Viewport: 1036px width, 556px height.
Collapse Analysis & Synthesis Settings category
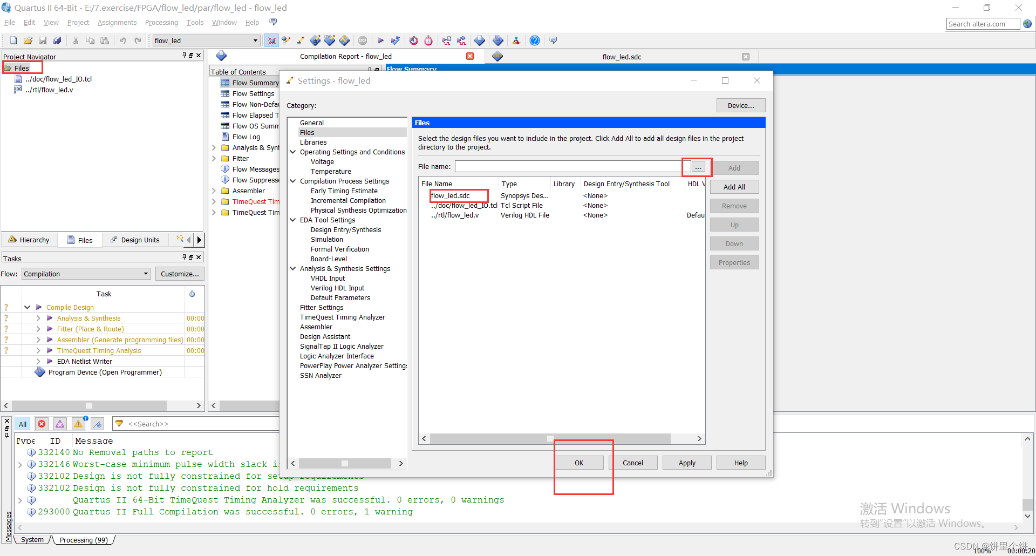point(293,268)
